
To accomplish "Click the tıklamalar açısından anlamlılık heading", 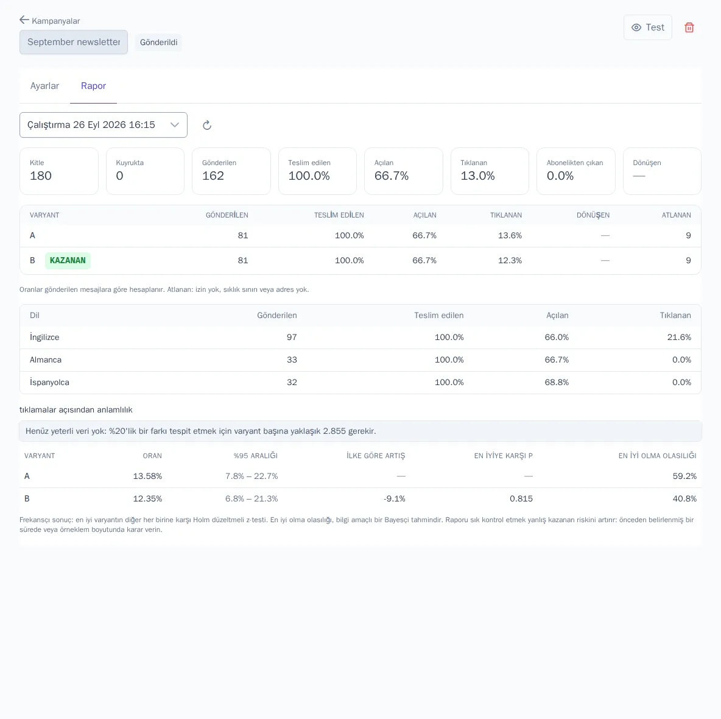I will point(76,410).
